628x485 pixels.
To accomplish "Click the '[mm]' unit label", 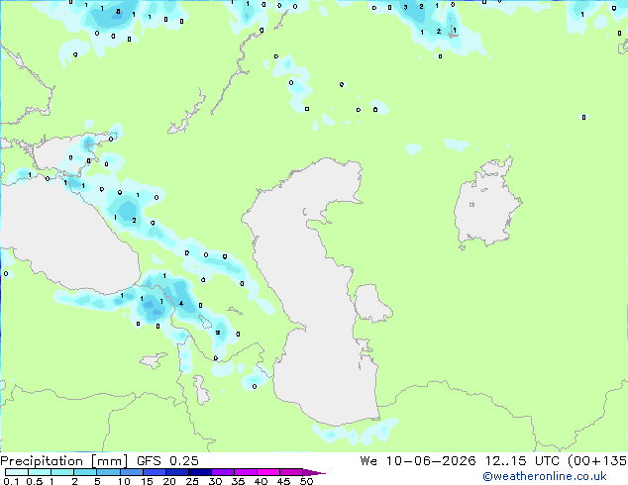I will [x=110, y=461].
